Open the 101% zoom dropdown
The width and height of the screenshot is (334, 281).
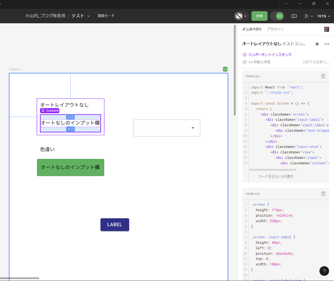tap(324, 16)
